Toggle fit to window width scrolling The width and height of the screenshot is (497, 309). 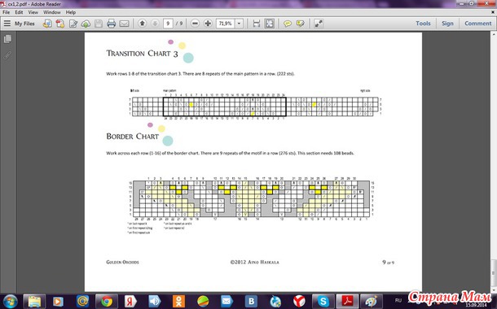coord(256,24)
